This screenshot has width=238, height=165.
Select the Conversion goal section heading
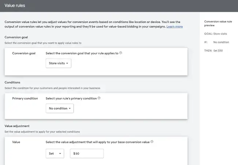point(16,37)
